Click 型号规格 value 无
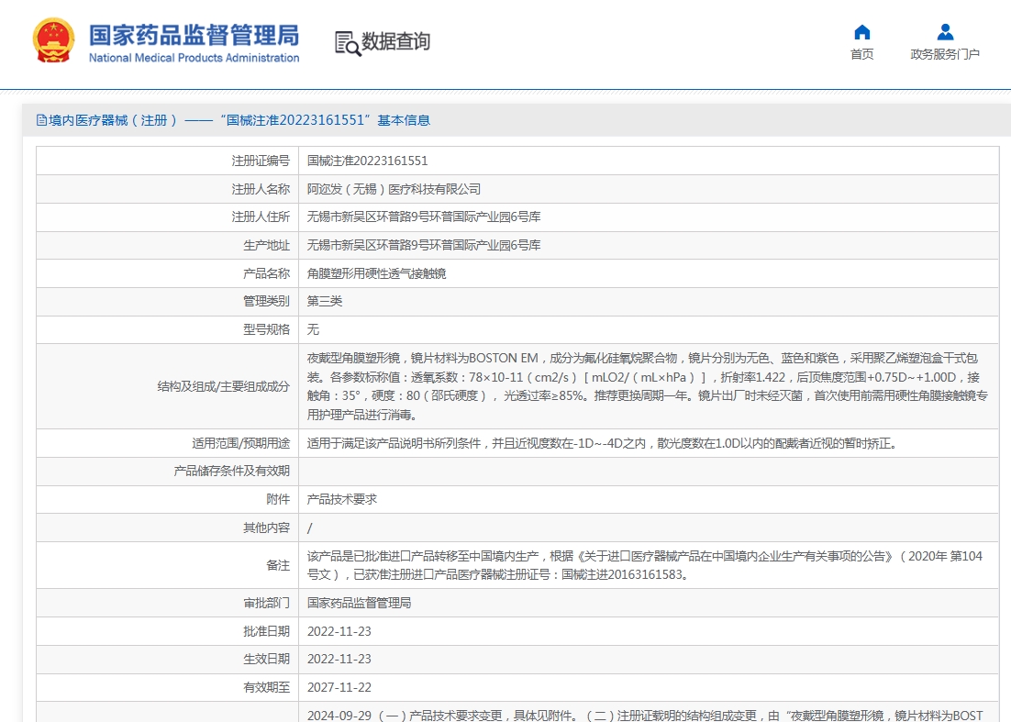 pyautogui.click(x=313, y=329)
